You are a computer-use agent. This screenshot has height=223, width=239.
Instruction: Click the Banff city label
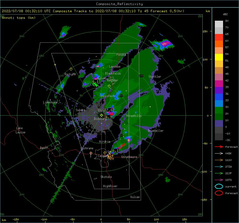44,148
